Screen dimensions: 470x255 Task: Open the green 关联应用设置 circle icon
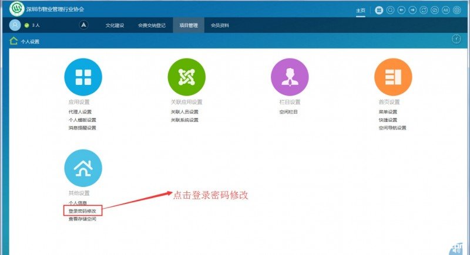186,77
